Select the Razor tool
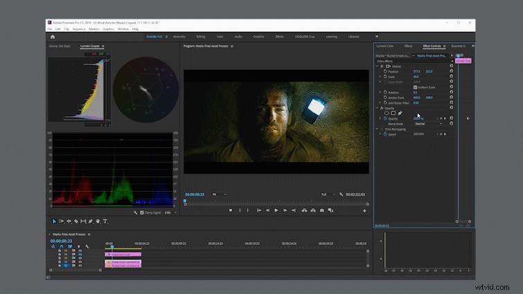This screenshot has width=523, height=294. (x=76, y=221)
